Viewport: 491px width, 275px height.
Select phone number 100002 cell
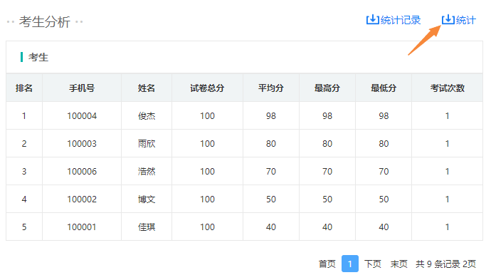[x=82, y=199]
